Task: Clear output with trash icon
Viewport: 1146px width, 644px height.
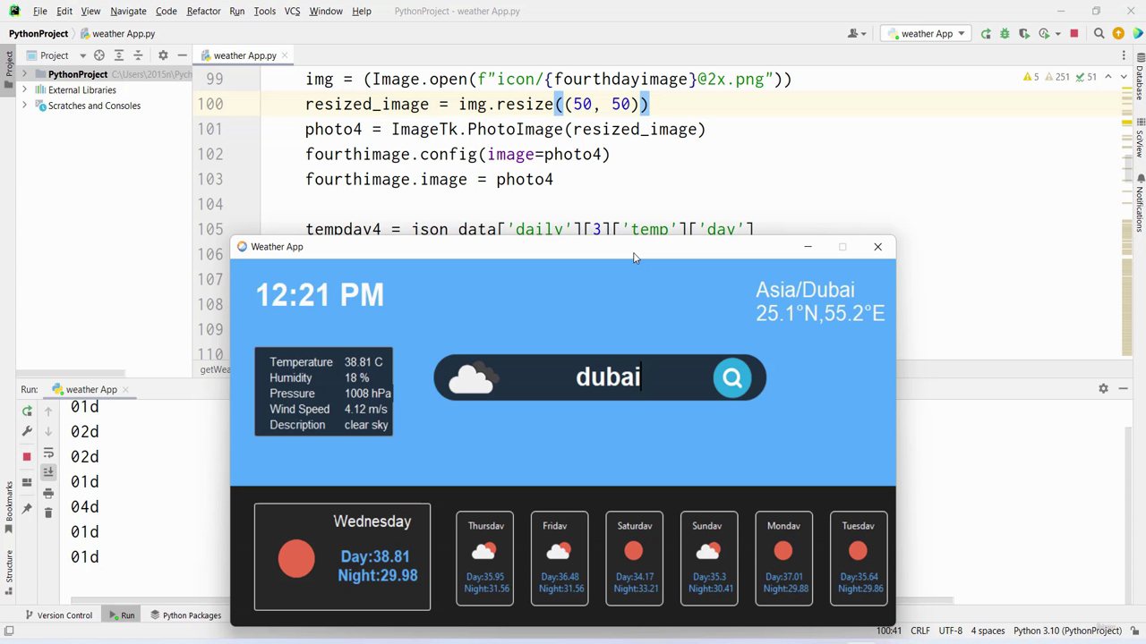Action: tap(48, 513)
